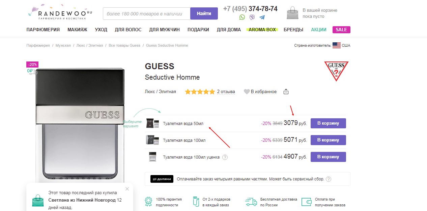Click the Guess brand triangle logo

[336, 71]
